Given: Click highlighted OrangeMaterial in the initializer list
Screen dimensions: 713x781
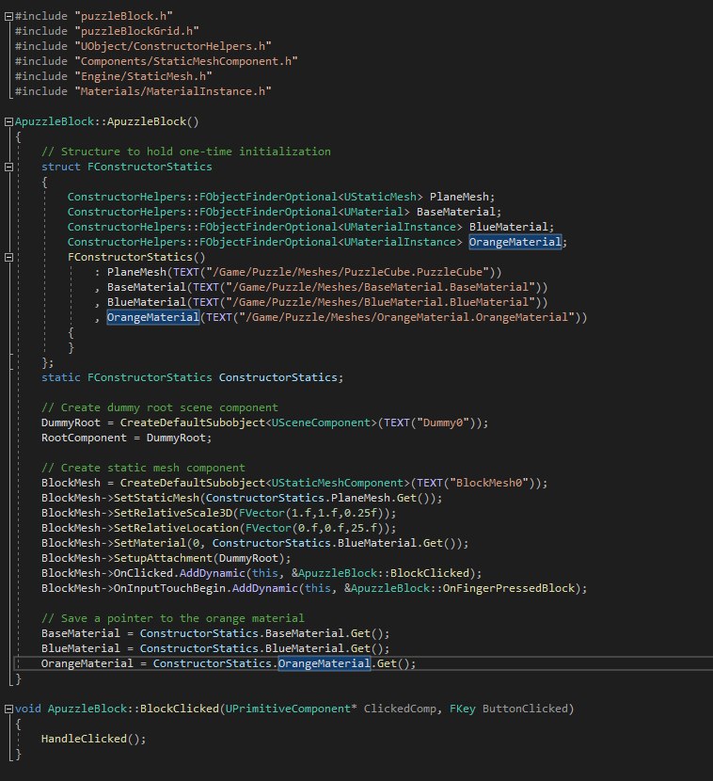Looking at the screenshot, I should [153, 317].
